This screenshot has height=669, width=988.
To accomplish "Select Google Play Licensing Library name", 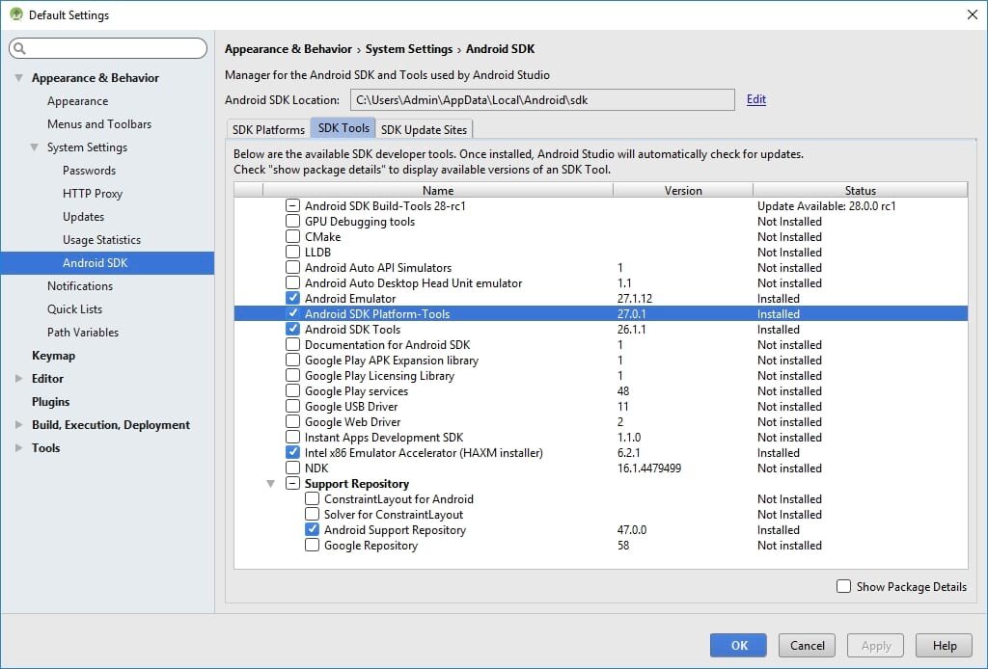I will click(x=379, y=376).
